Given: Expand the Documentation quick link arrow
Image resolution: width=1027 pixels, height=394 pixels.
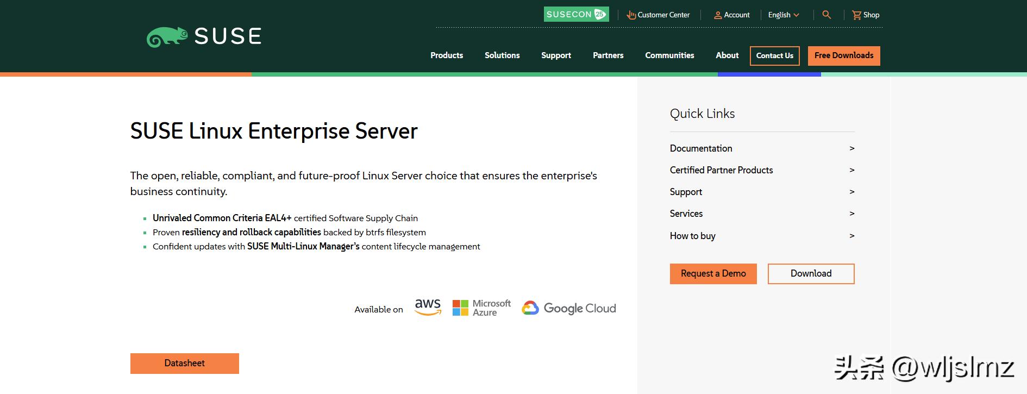Looking at the screenshot, I should 851,148.
